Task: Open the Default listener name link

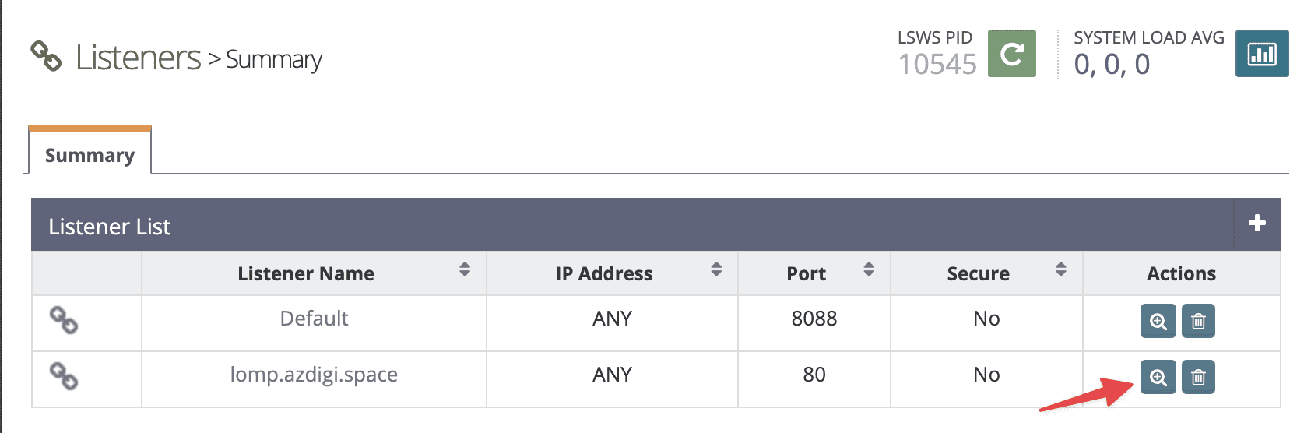Action: tap(314, 319)
